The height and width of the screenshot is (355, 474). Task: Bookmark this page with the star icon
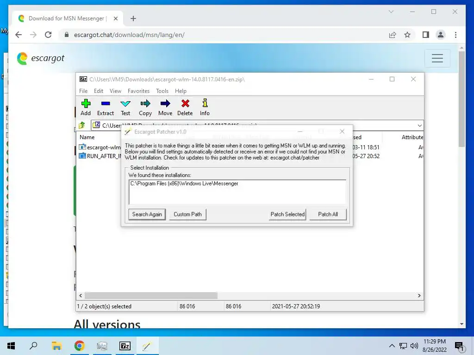(x=407, y=35)
